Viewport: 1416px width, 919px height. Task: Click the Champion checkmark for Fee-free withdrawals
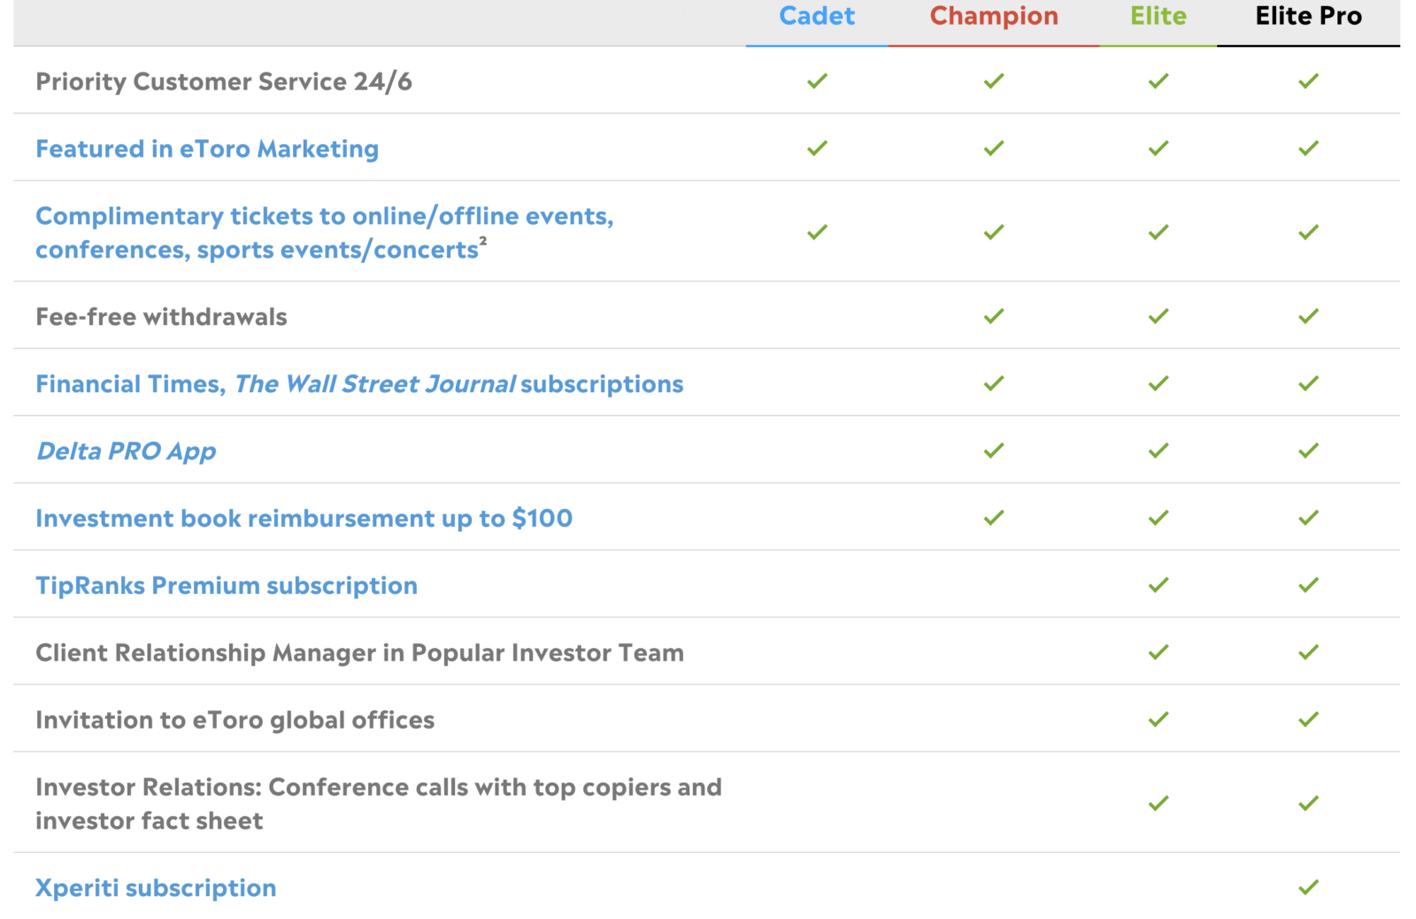click(x=993, y=316)
